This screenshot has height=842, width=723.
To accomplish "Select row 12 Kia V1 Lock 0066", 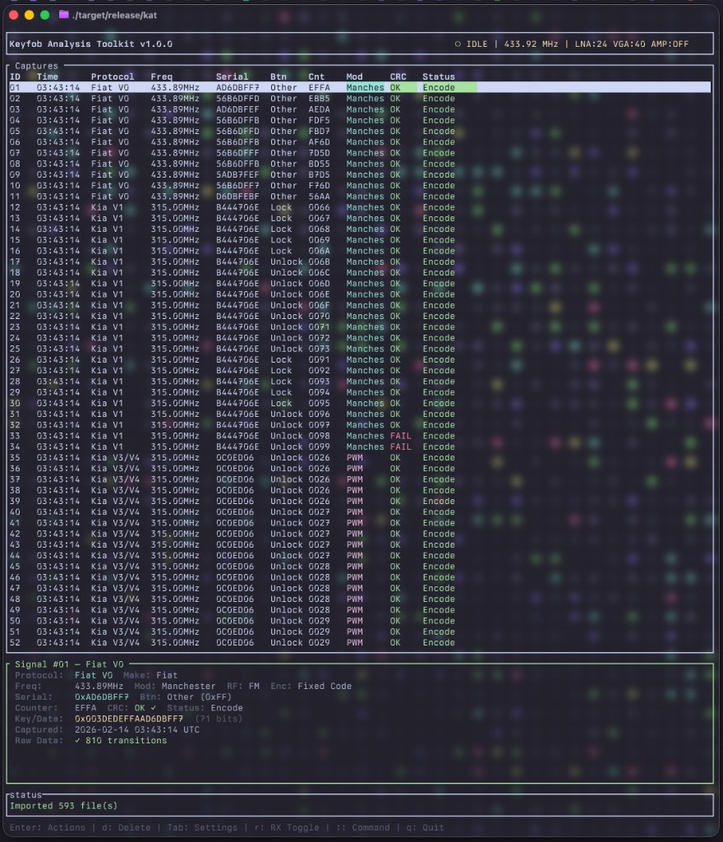I will point(360,207).
